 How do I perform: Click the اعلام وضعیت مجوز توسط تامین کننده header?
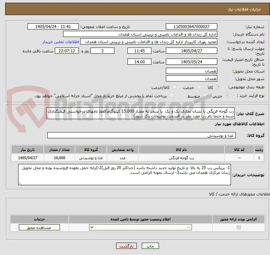coord(140,219)
